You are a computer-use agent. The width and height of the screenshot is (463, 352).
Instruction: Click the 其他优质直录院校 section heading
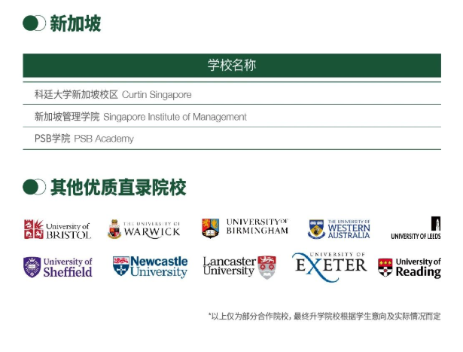(118, 187)
